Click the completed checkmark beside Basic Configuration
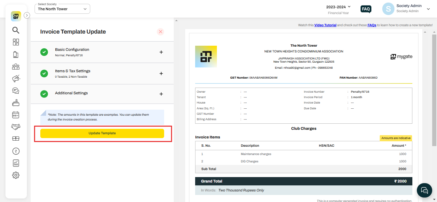 click(44, 52)
